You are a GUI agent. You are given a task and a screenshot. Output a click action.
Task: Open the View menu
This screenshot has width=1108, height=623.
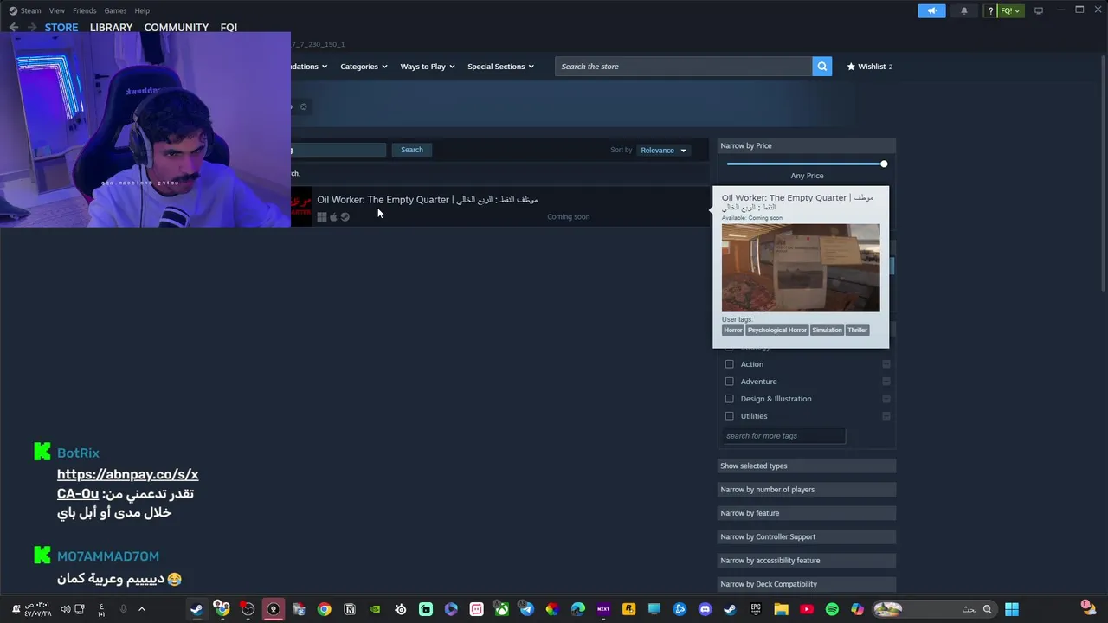57,10
